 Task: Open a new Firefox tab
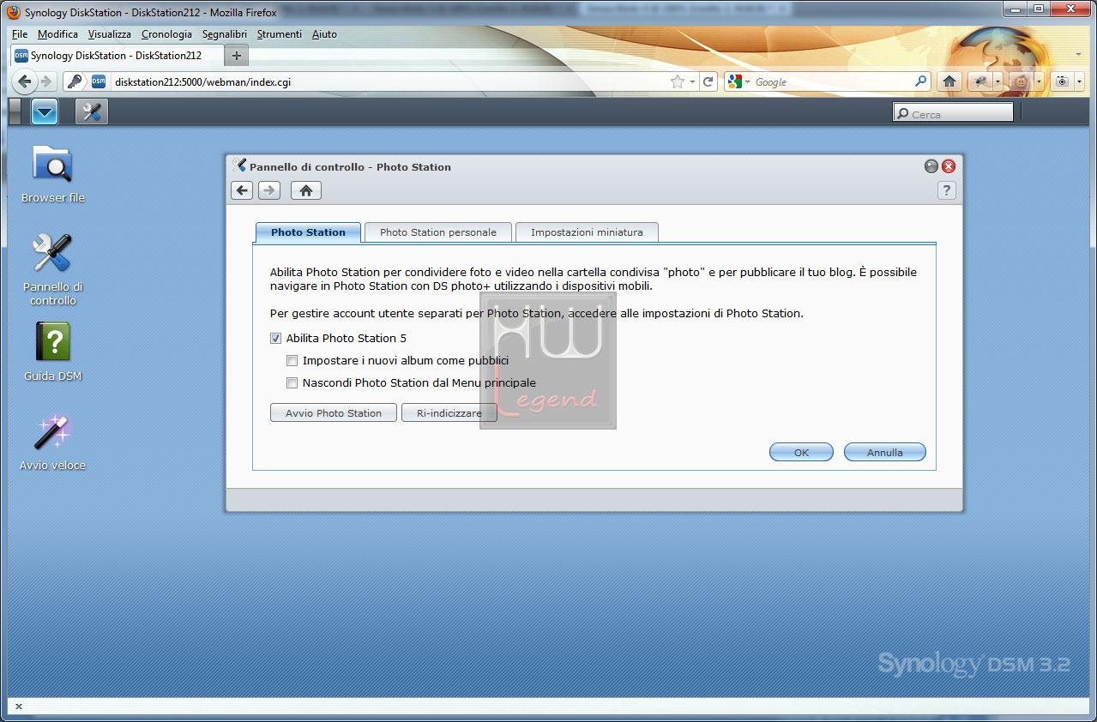pos(237,56)
